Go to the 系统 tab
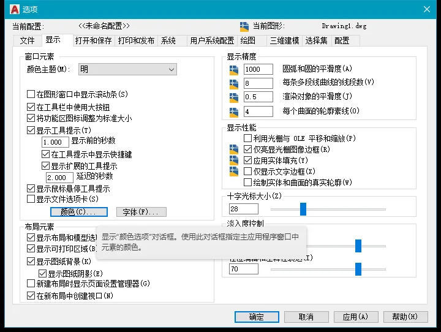441x332 pixels. [x=172, y=40]
